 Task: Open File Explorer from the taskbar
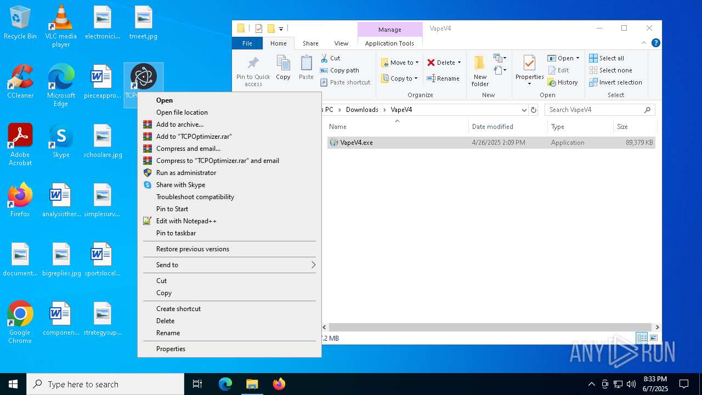pos(252,384)
